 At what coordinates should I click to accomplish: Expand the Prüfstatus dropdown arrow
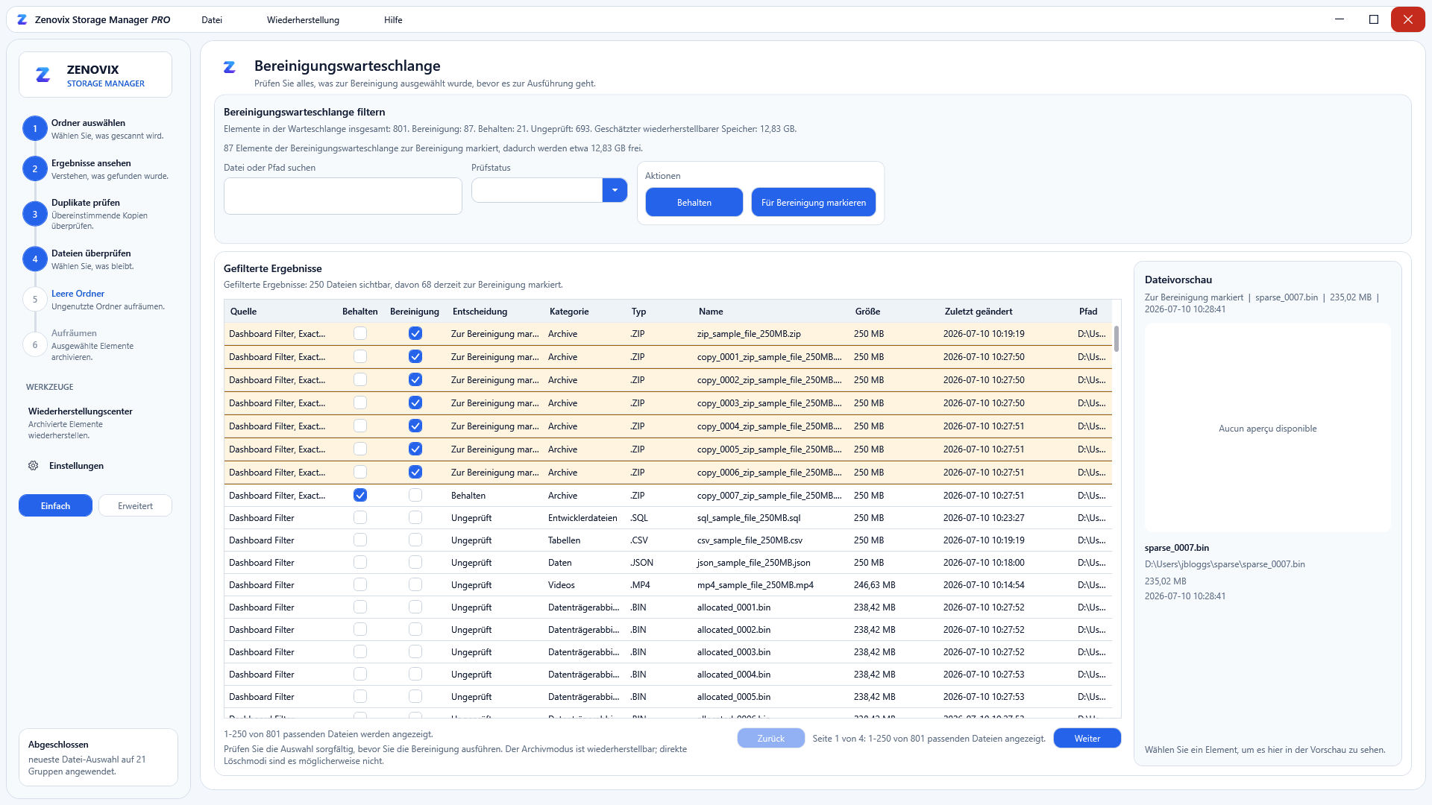(x=615, y=190)
